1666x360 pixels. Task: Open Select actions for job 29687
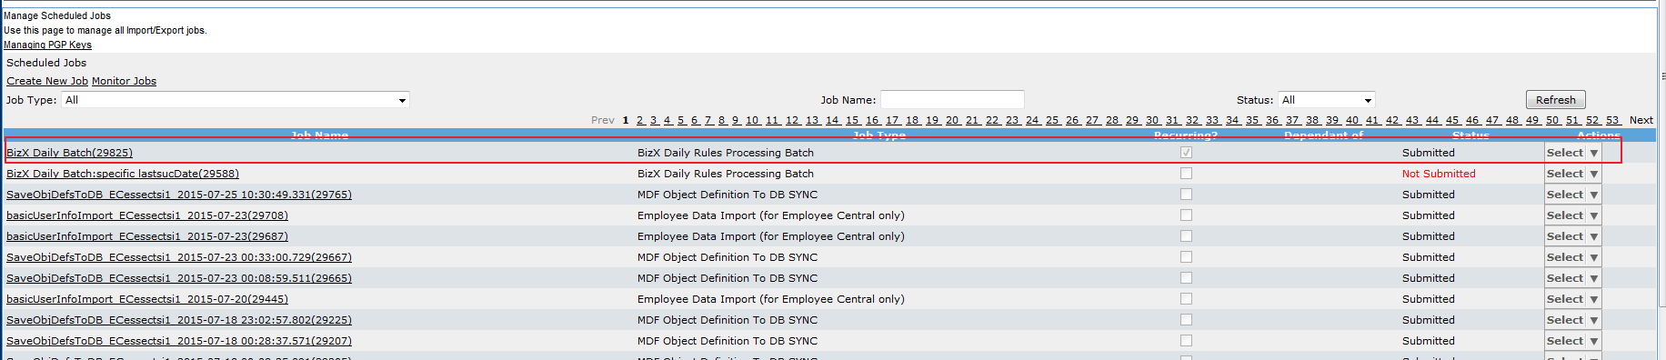1572,236
